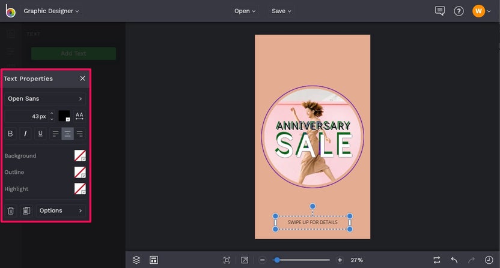The height and width of the screenshot is (268, 500).
Task: Toggle underline formatting
Action: [40, 134]
